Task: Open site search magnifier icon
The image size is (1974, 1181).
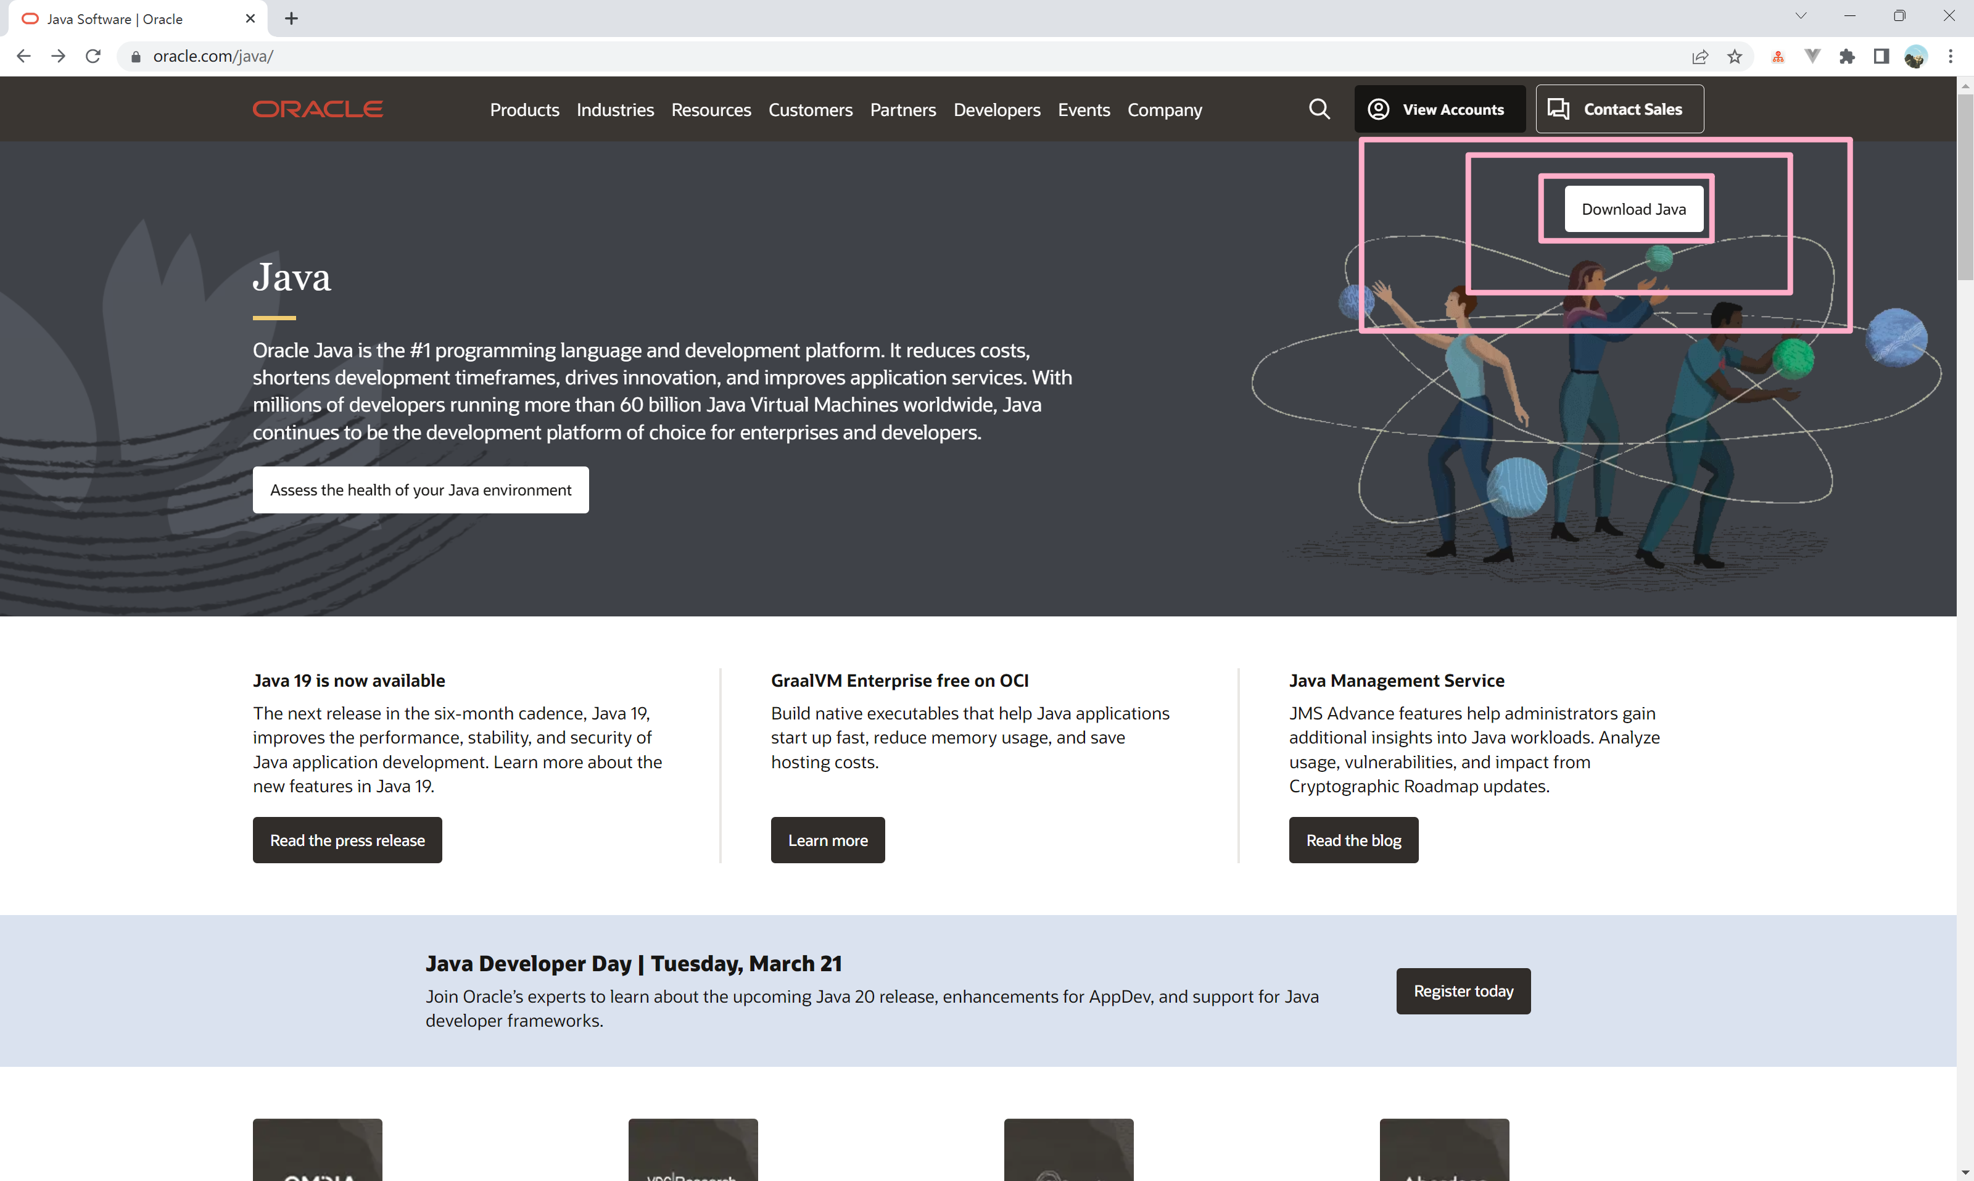Action: click(x=1319, y=109)
